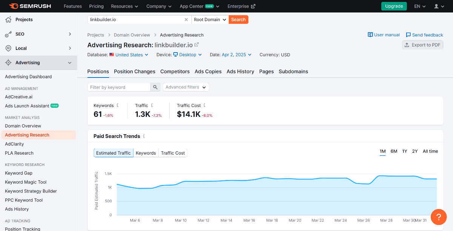This screenshot has width=453, height=231.
Task: Open Features in top navigation
Action: pyautogui.click(x=73, y=6)
